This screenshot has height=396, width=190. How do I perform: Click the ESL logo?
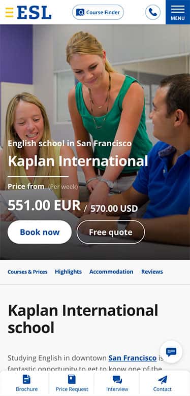pos(28,12)
